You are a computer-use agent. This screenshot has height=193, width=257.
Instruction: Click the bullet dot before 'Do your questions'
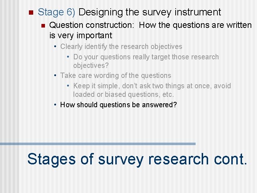[69, 57]
